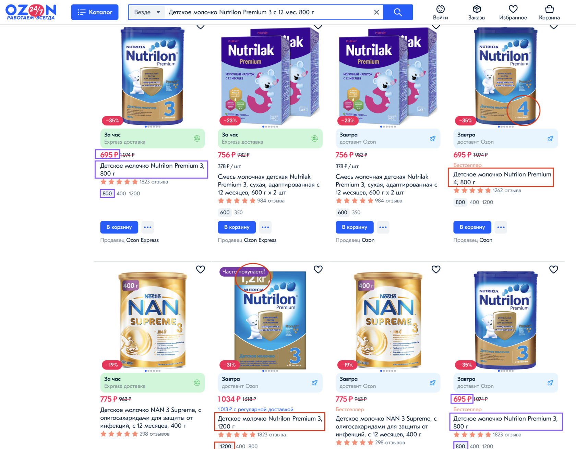The width and height of the screenshot is (576, 449).
Task: Open Избранное favorites heart icon
Action: pyautogui.click(x=513, y=12)
